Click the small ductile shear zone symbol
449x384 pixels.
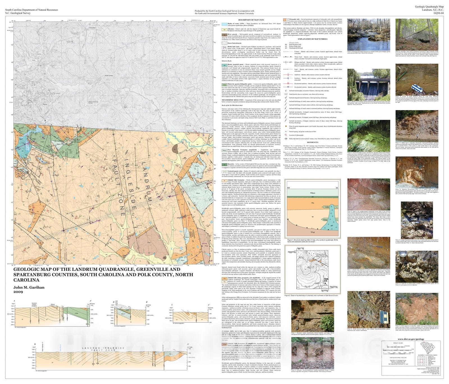286,94
